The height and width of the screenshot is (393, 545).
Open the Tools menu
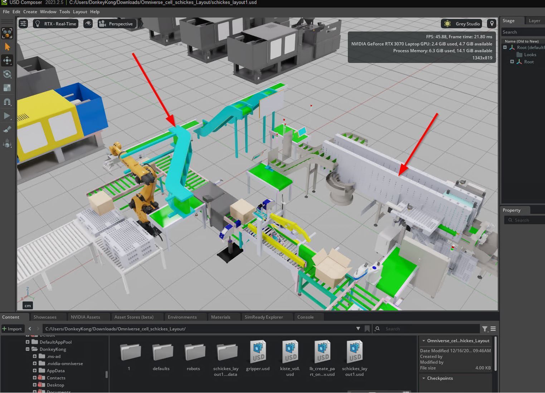click(x=64, y=12)
